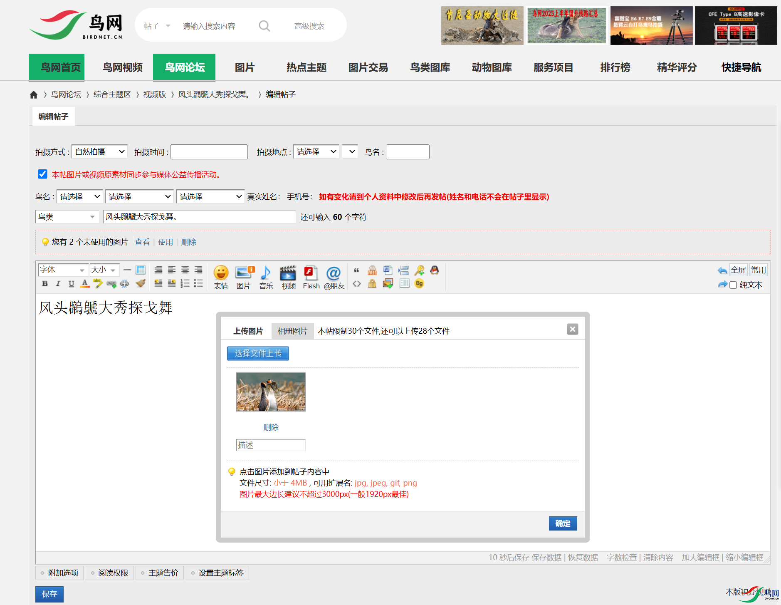Open the 拍摄方式 自然拍摄 dropdown
781x605 pixels.
click(100, 152)
